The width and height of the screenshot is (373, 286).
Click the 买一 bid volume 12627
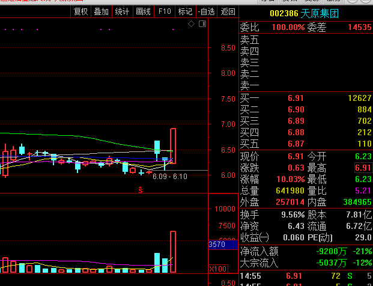[x=360, y=98]
